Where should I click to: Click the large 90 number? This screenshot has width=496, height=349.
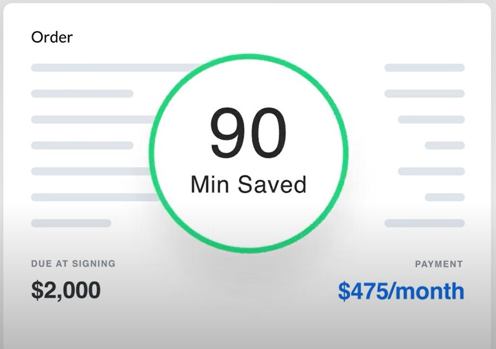coord(248,133)
